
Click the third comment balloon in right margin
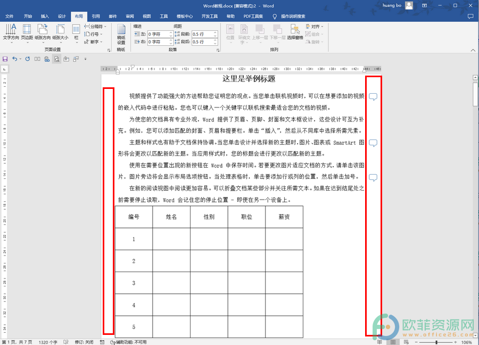click(x=373, y=177)
